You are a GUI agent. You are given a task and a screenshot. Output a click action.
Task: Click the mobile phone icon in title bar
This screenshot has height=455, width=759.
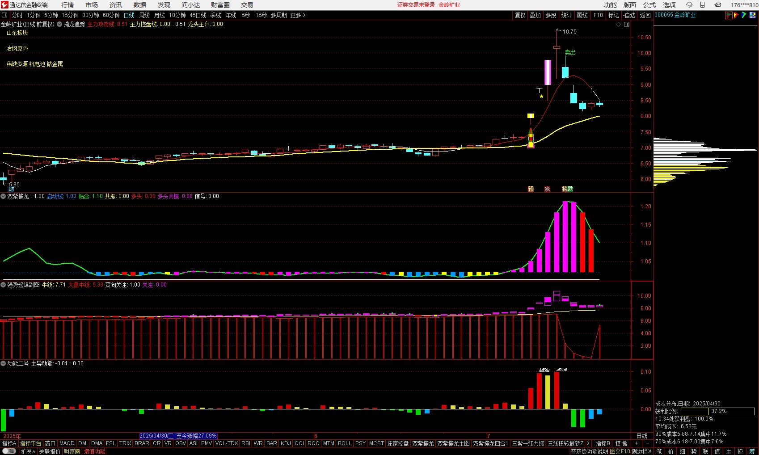point(703,5)
